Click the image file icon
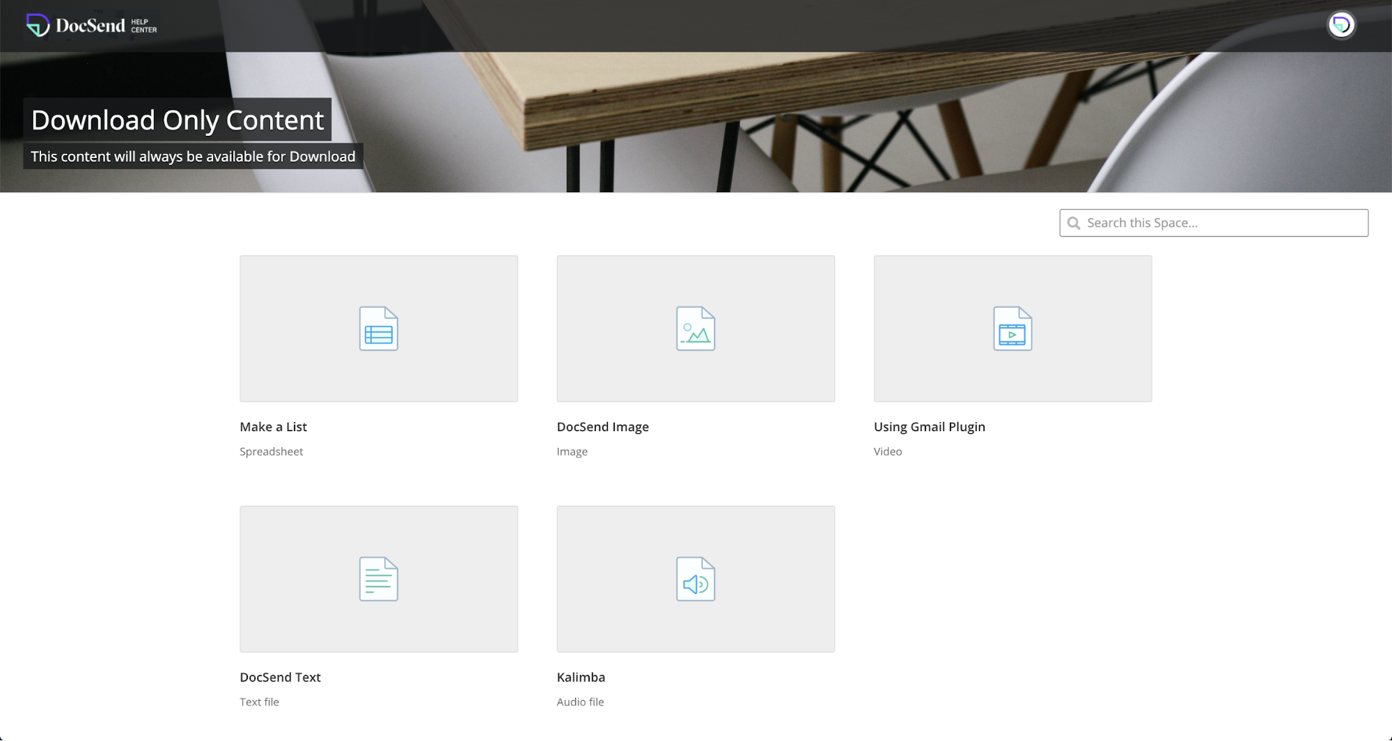 click(696, 329)
